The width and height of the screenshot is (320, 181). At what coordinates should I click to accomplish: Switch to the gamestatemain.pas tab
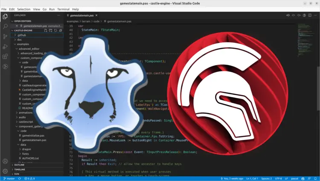point(82,15)
